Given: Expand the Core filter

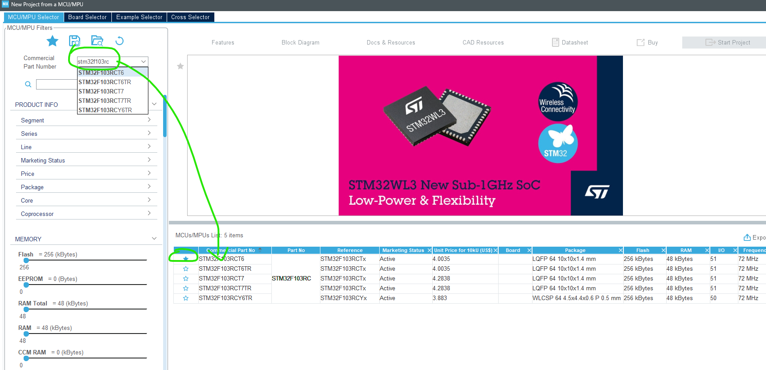Looking at the screenshot, I should point(86,200).
